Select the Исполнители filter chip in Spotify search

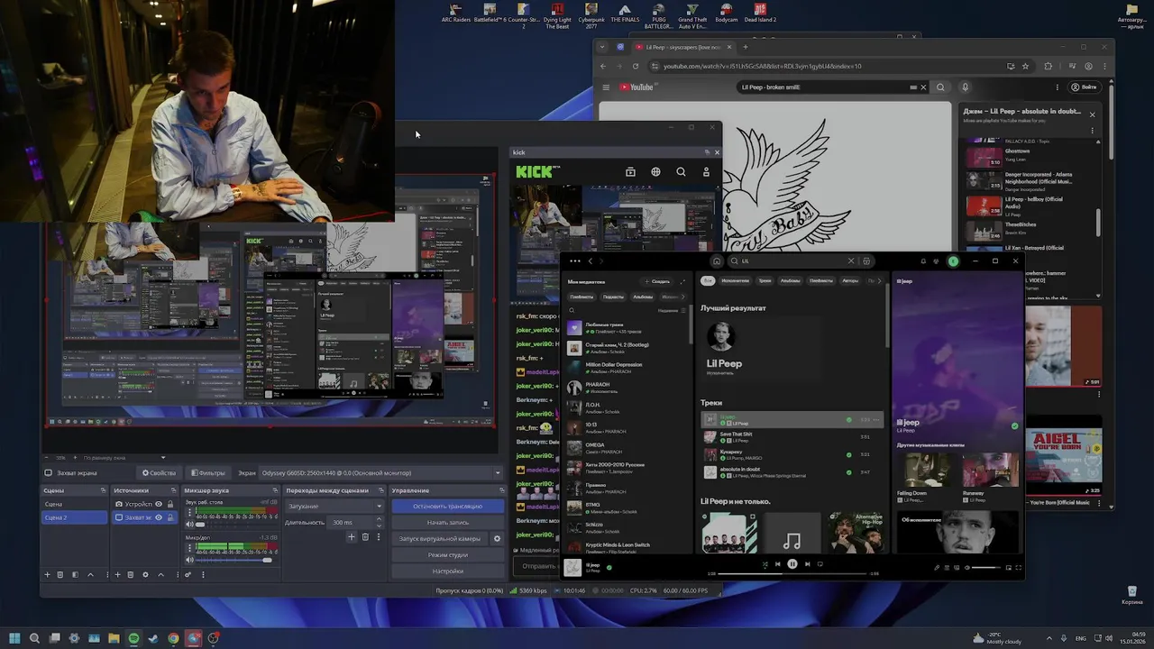pyautogui.click(x=735, y=281)
